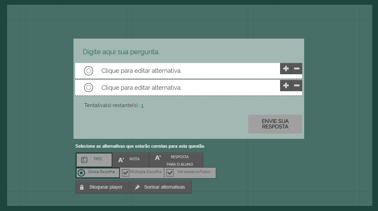Switch to the NOTA tab label

pos(134,159)
